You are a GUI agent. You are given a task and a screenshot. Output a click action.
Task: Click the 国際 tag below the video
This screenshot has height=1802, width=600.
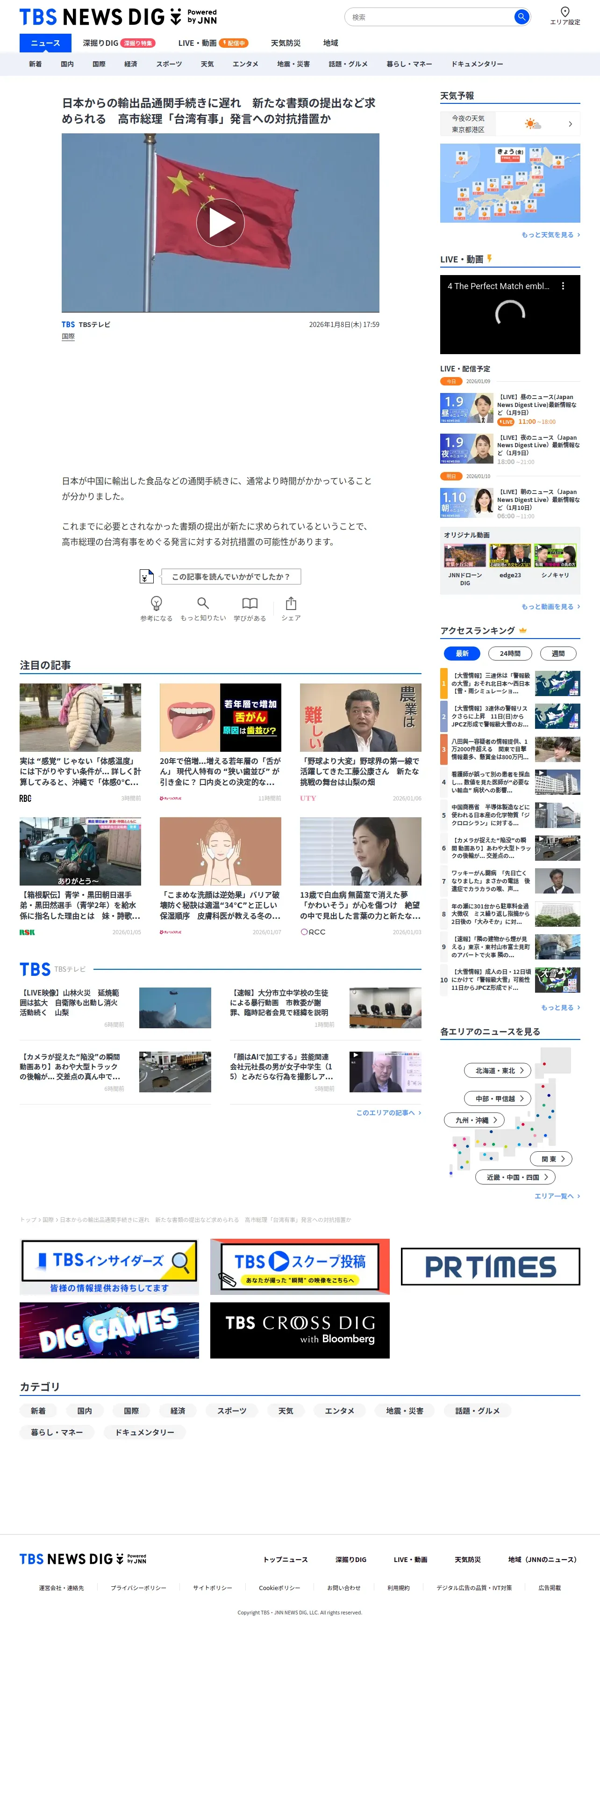point(68,337)
